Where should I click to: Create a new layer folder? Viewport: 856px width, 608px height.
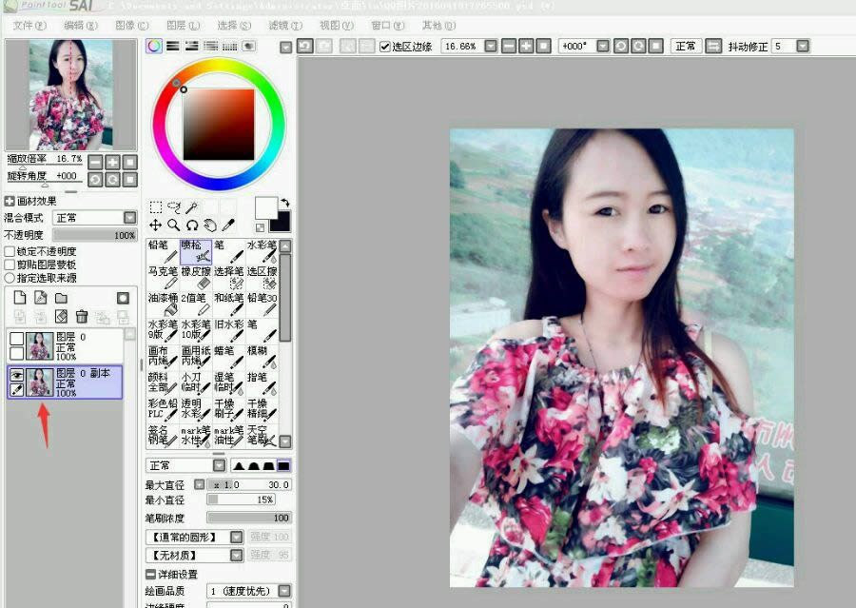[x=61, y=298]
